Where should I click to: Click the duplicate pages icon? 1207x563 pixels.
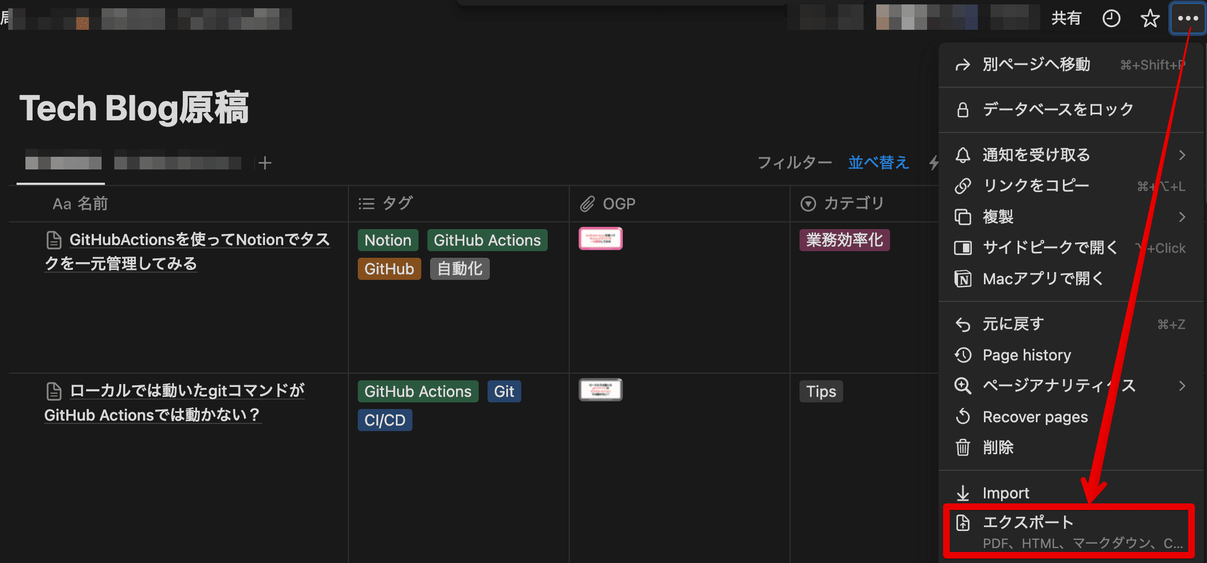pyautogui.click(x=962, y=217)
